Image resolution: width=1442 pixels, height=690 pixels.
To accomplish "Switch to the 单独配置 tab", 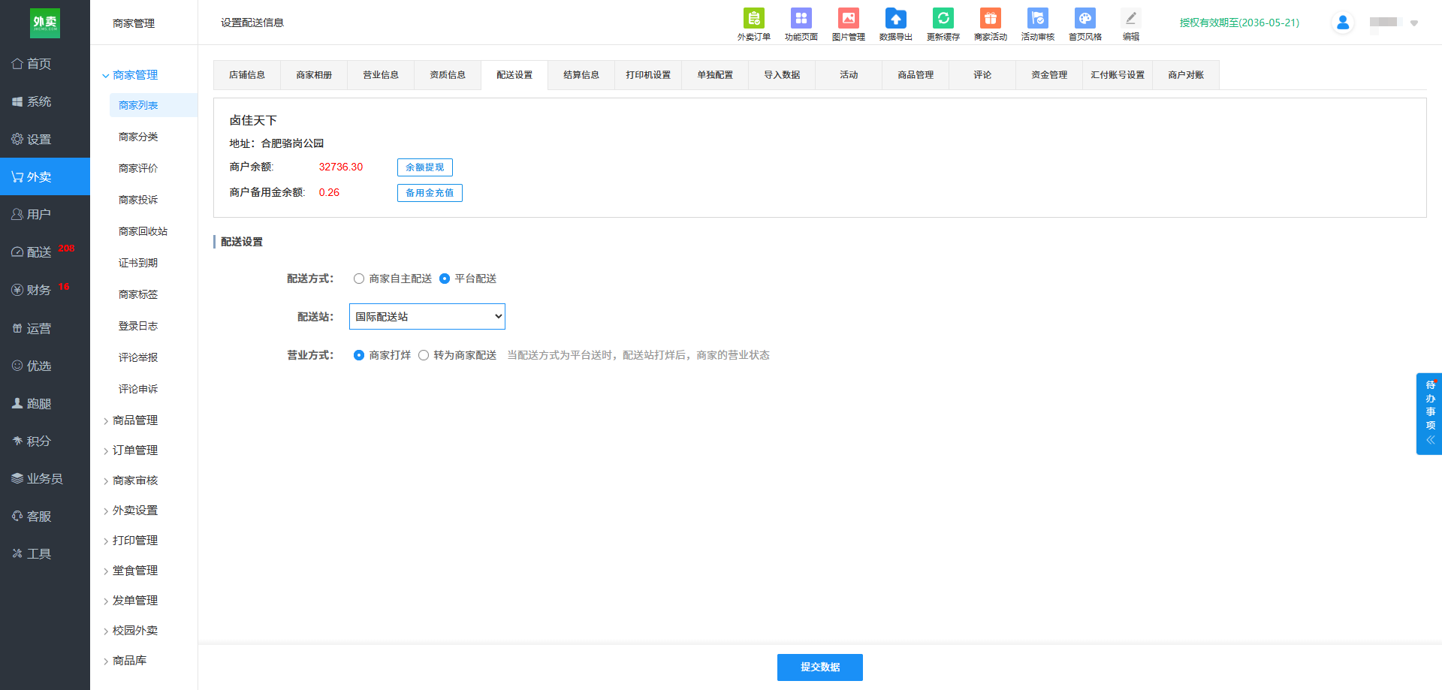I will coord(715,75).
